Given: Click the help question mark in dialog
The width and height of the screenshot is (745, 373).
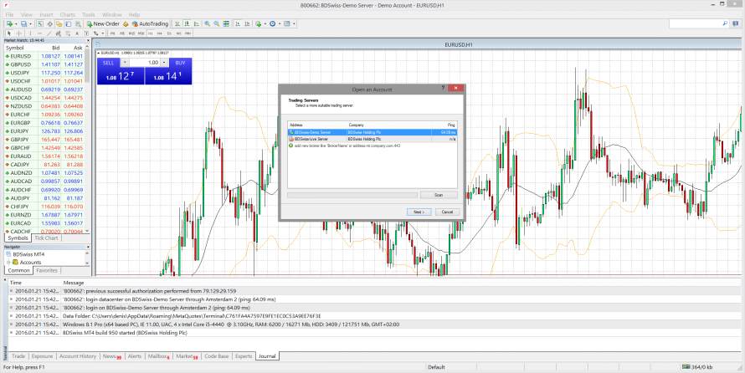Looking at the screenshot, I should 442,88.
